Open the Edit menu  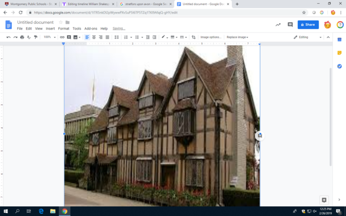pyautogui.click(x=29, y=29)
